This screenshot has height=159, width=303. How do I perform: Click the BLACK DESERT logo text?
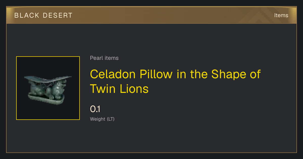coord(43,15)
